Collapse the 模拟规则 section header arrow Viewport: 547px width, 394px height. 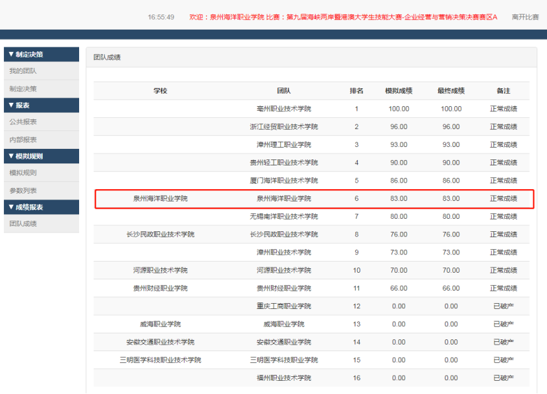(x=11, y=156)
